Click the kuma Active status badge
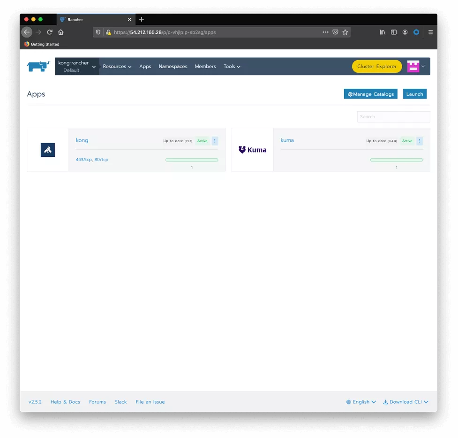 [407, 141]
